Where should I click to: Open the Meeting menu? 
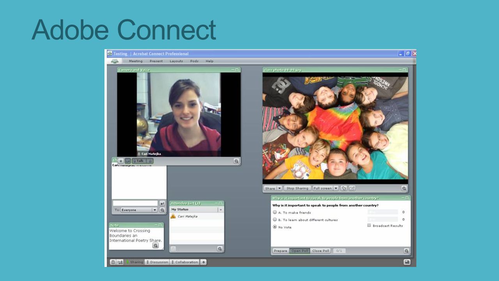(136, 61)
